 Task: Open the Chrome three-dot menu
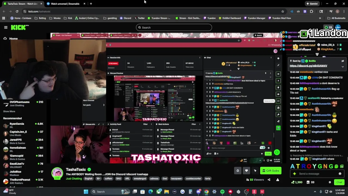click(x=343, y=11)
